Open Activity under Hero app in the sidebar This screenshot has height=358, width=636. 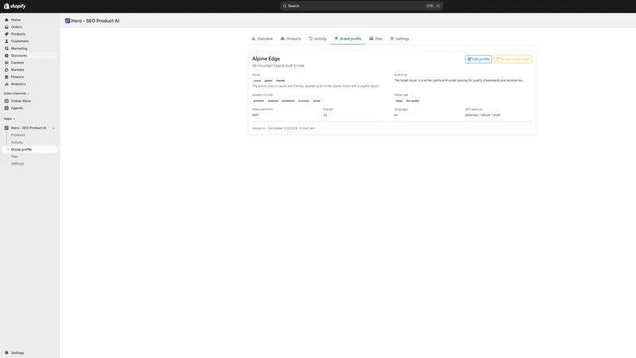coord(17,142)
